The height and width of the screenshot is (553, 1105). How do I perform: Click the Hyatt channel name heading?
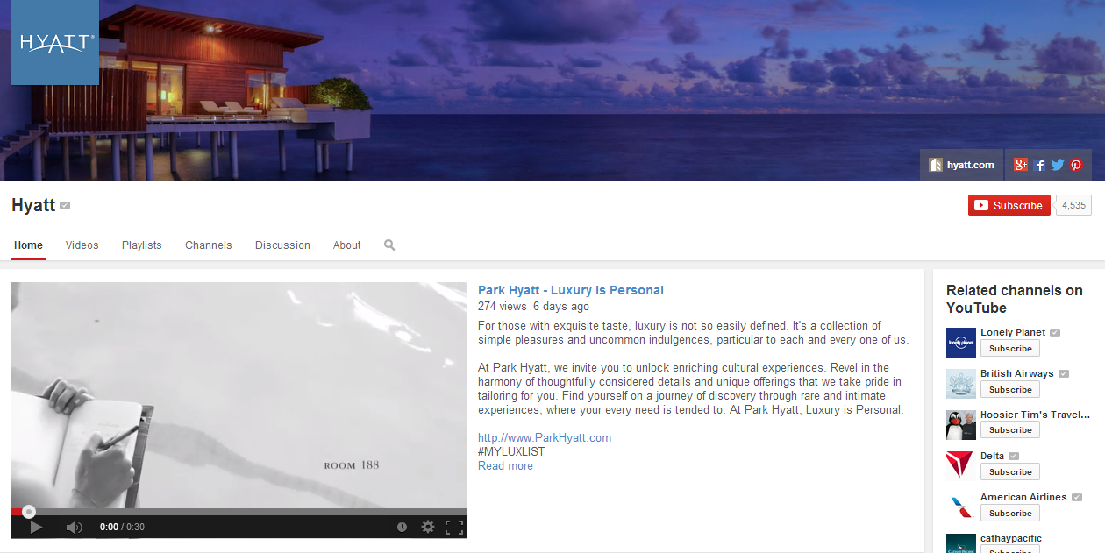[33, 205]
